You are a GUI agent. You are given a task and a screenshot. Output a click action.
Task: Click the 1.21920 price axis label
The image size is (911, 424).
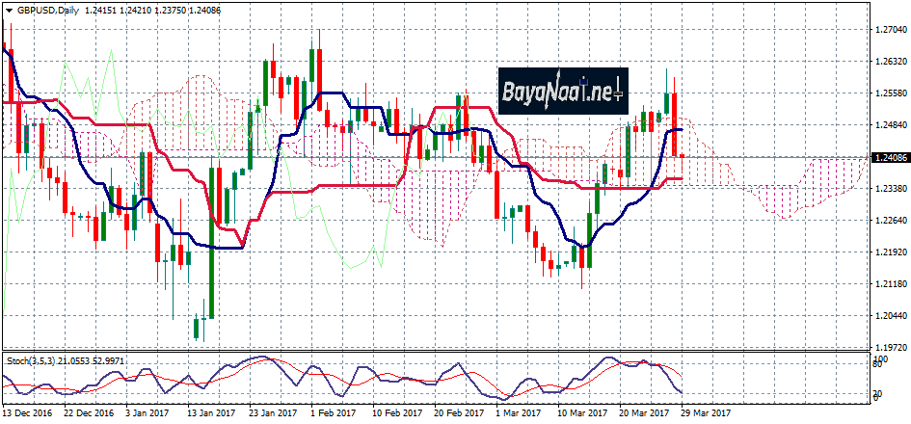[890, 252]
